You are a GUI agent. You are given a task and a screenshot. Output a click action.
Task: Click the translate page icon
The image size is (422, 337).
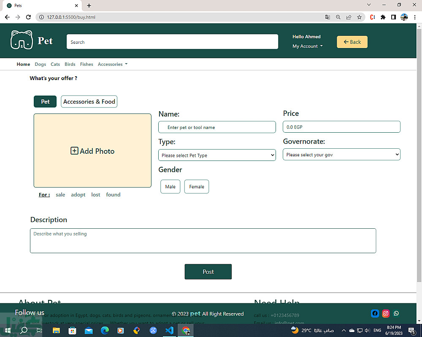coord(327,17)
